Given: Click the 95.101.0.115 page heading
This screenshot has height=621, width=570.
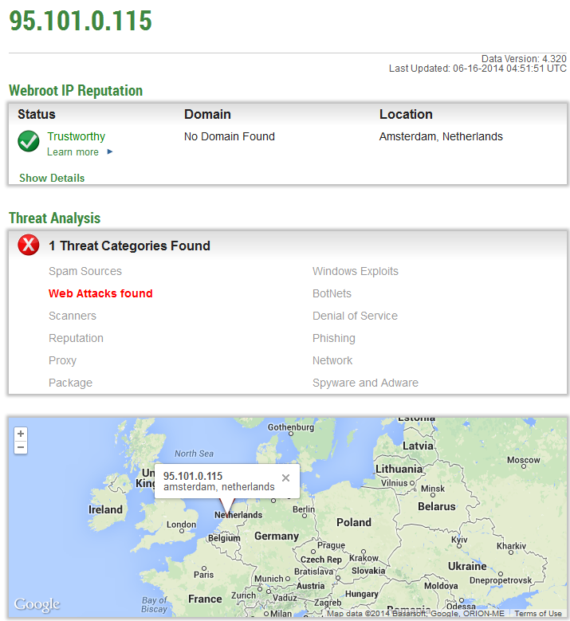Looking at the screenshot, I should tap(81, 21).
